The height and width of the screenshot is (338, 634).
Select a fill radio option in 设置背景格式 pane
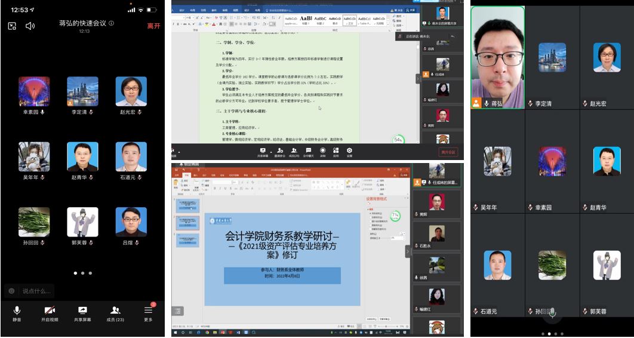click(x=370, y=213)
